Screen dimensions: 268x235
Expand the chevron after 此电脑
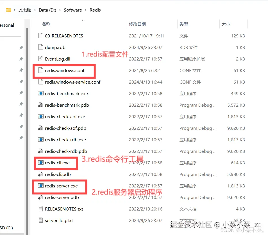point(35,10)
